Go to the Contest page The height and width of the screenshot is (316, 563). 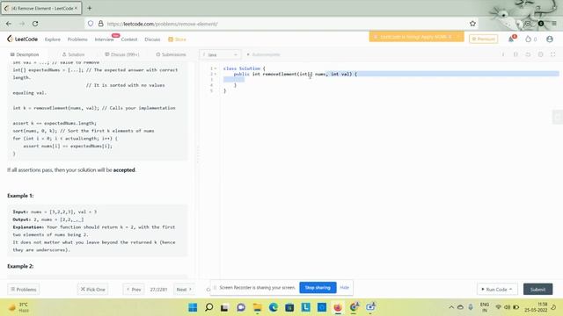pos(129,39)
